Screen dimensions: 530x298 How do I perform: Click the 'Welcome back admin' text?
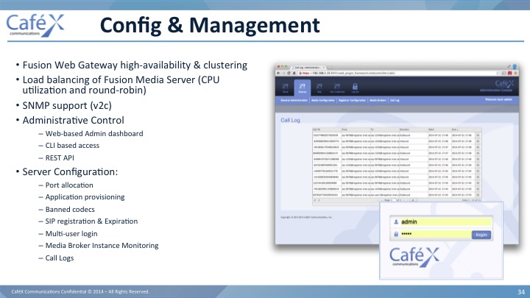pos(498,99)
